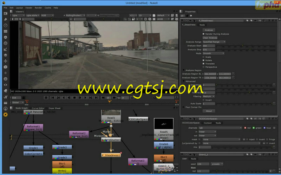Expand the Four Corner Pin section
281x175 pixels.
click(183, 107)
